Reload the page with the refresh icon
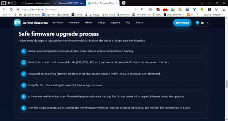 [11, 9]
